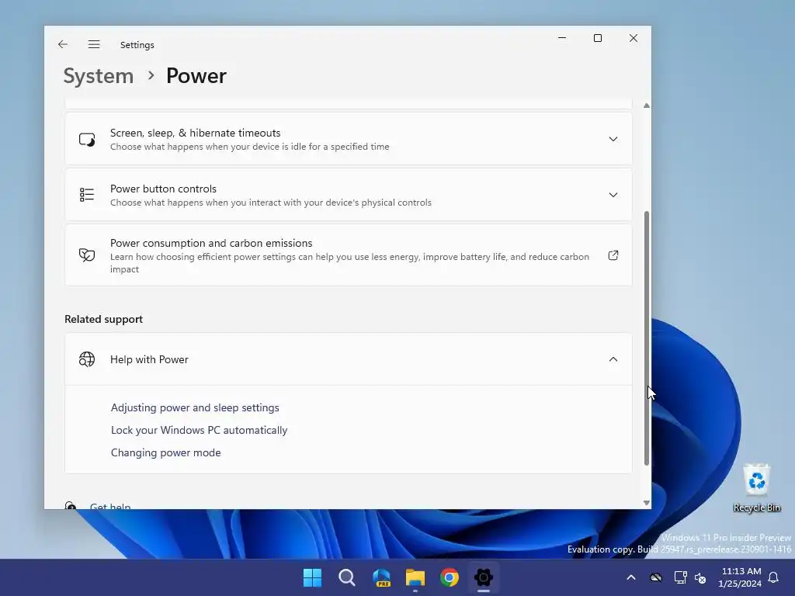
Task: Click the Help with Power globe icon
Action: pos(87,359)
